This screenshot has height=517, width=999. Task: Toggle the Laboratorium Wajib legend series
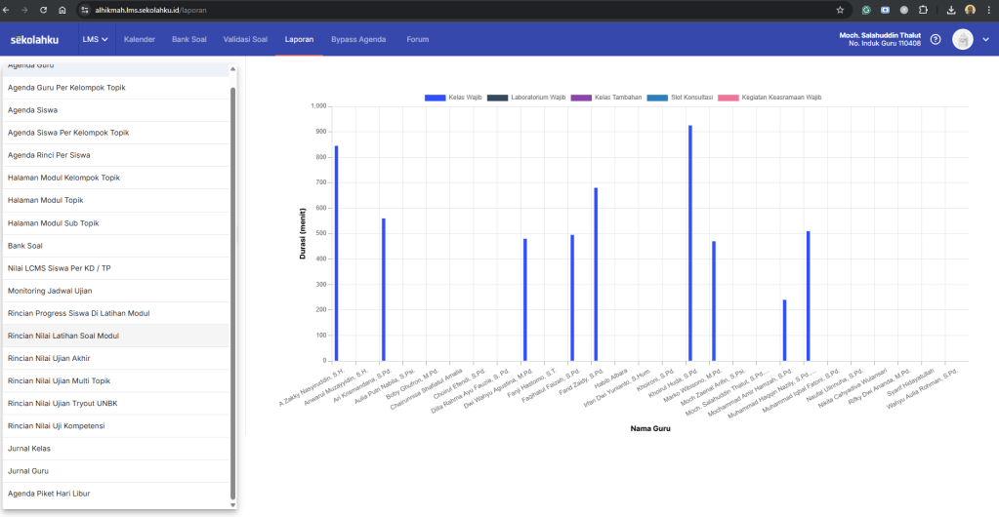(x=526, y=98)
